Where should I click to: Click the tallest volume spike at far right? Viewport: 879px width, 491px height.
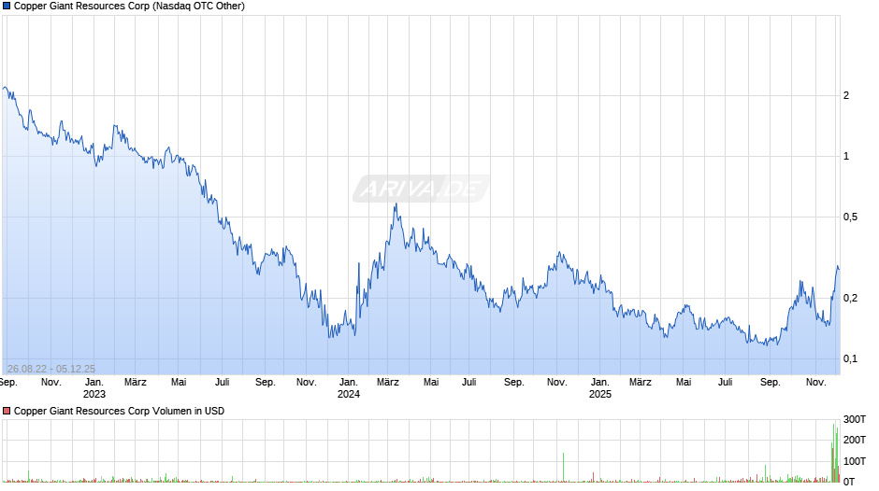(833, 453)
